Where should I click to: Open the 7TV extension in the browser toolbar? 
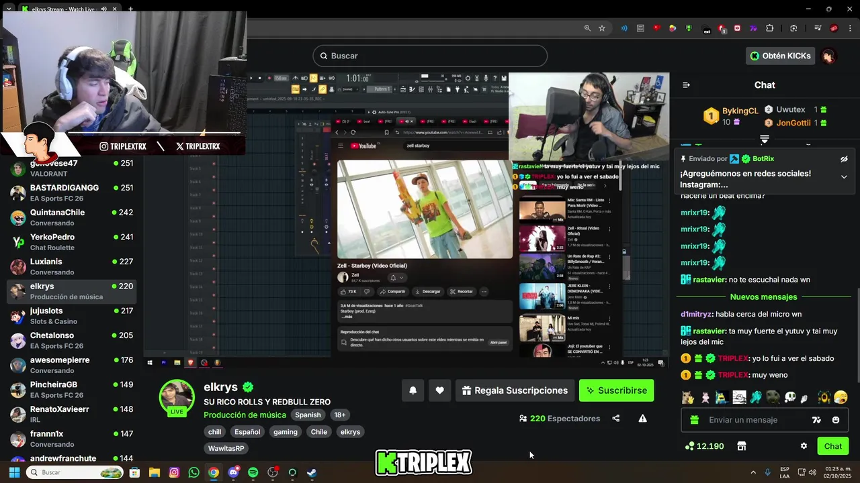753,28
